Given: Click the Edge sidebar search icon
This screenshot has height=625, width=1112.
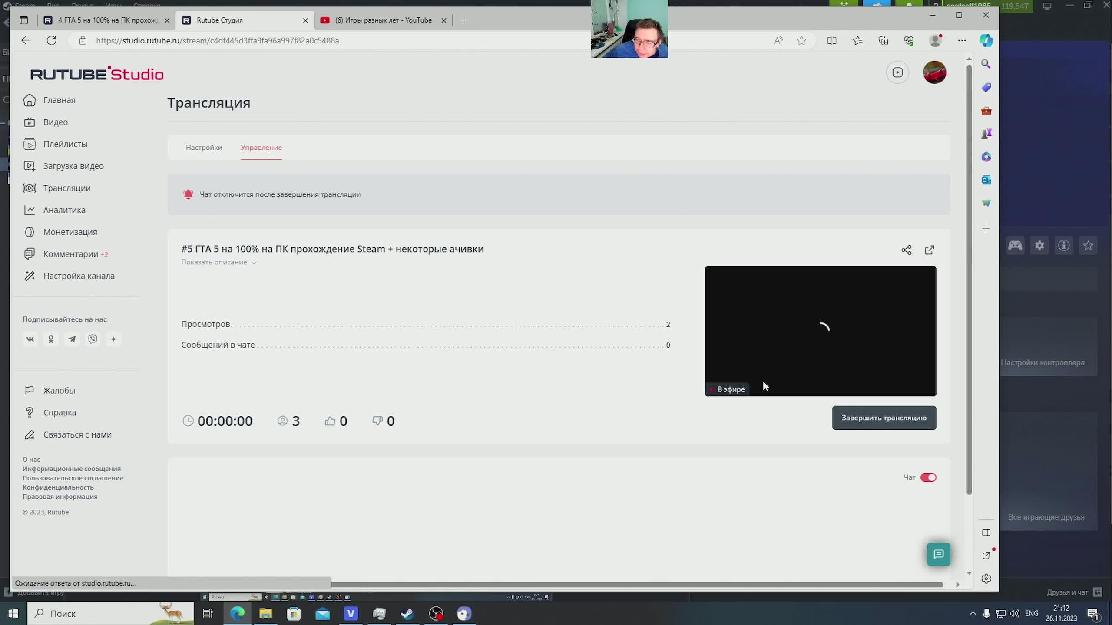Looking at the screenshot, I should click(986, 64).
